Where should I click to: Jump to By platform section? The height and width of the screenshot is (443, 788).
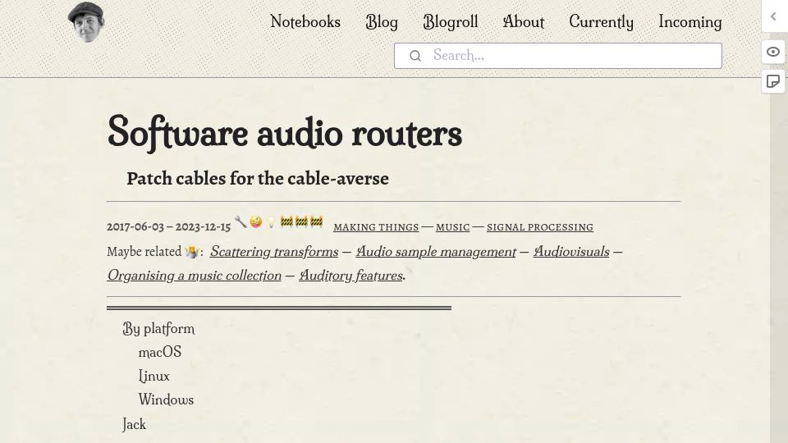[158, 328]
